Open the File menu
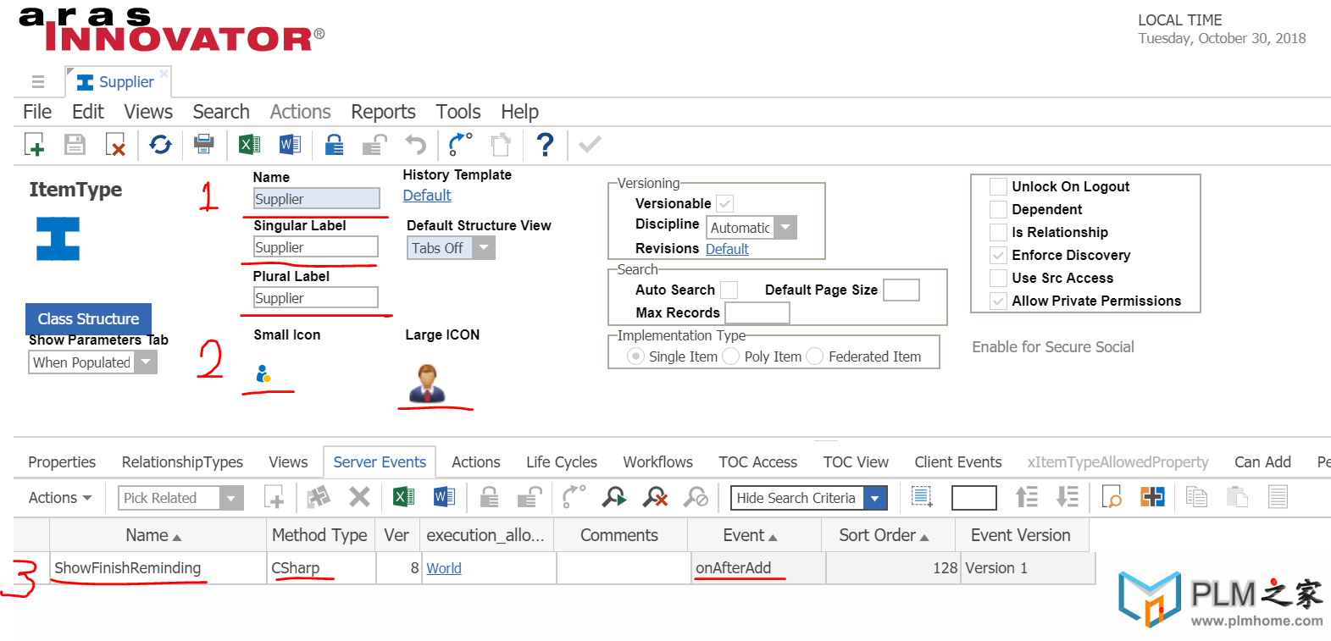 coord(37,112)
